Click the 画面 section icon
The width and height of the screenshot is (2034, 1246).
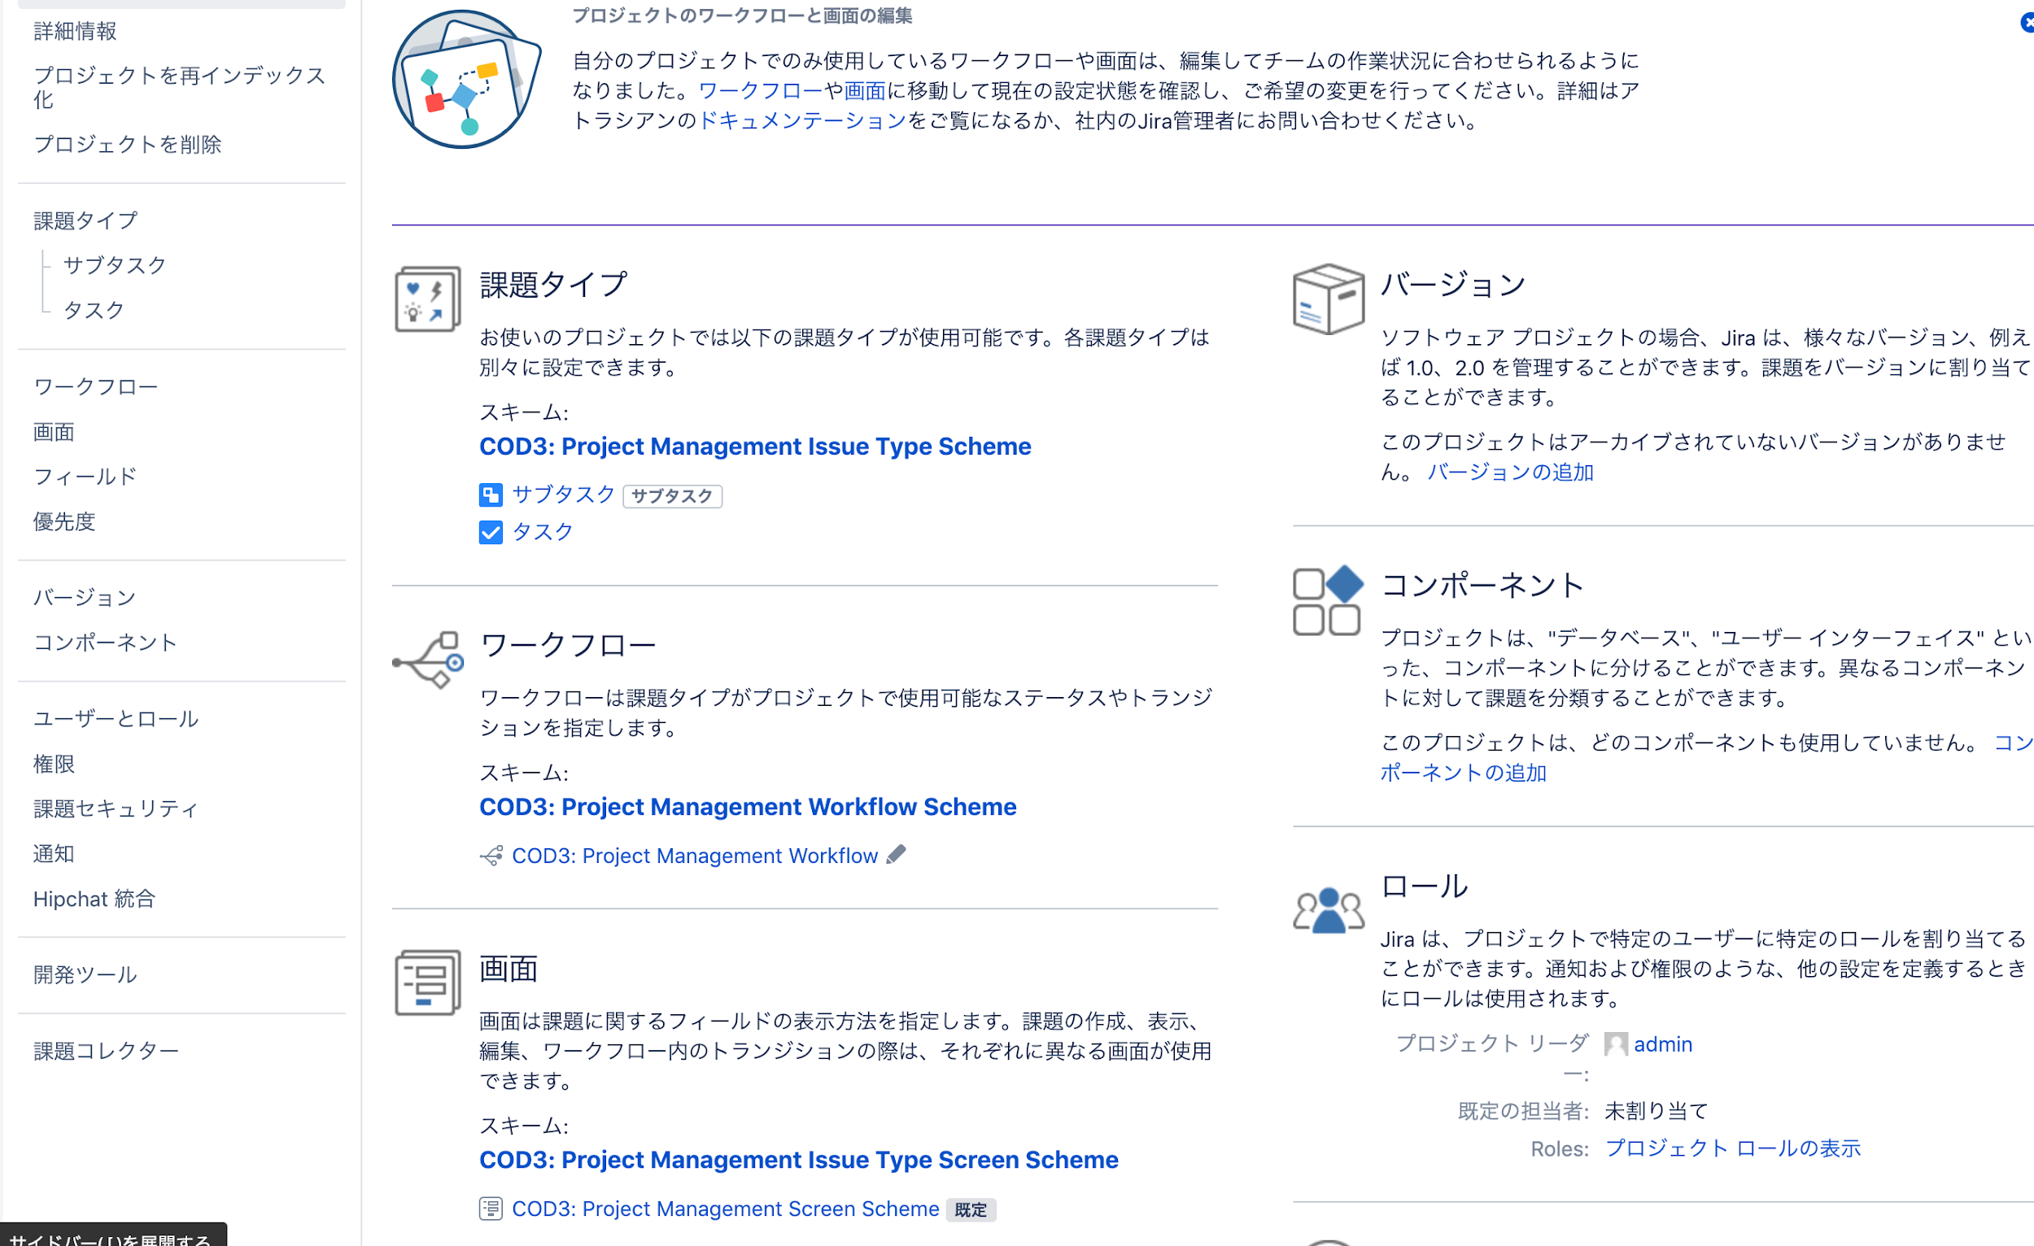427,982
